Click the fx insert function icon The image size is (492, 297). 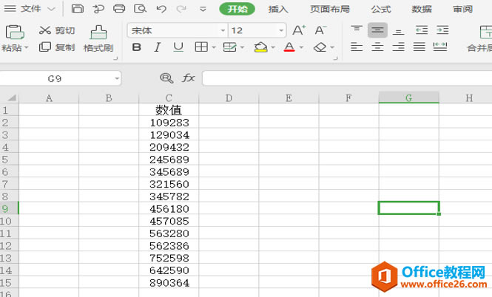tap(189, 78)
